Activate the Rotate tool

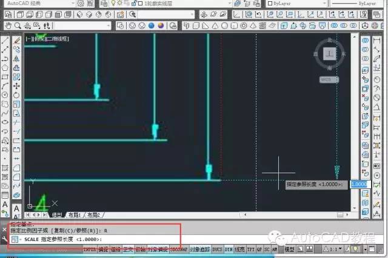[16, 95]
